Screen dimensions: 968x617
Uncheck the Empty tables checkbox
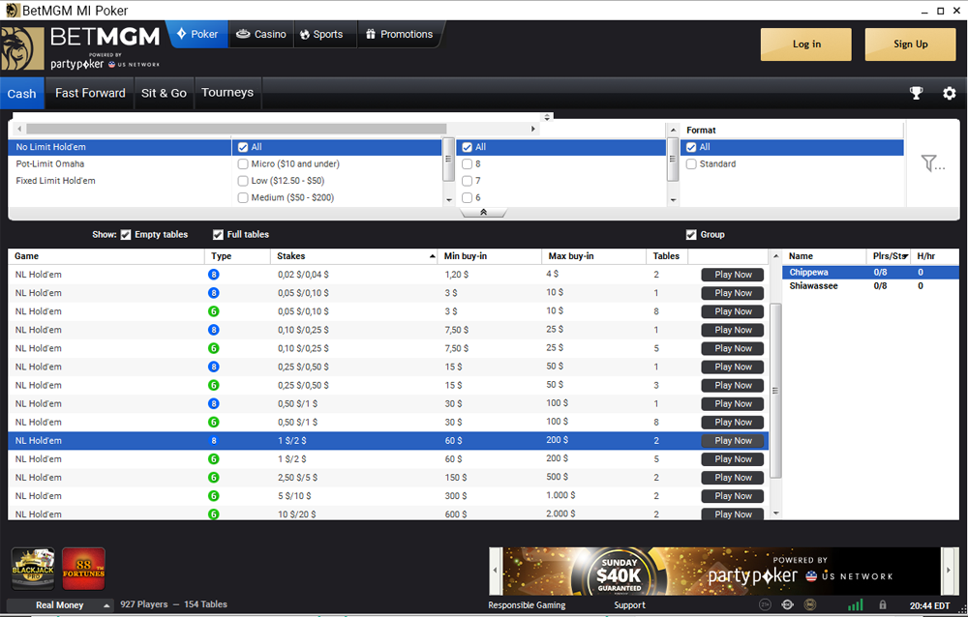point(126,234)
